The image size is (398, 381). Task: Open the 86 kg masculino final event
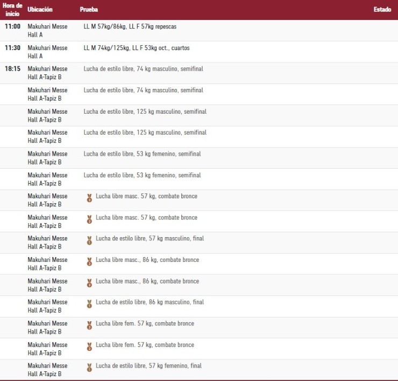150,302
